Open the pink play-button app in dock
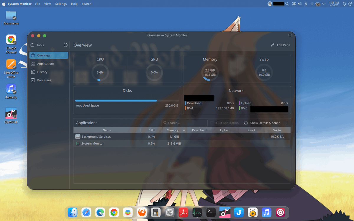 tap(280, 212)
